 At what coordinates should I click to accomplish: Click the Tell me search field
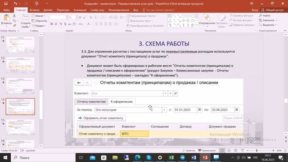coord(158,10)
